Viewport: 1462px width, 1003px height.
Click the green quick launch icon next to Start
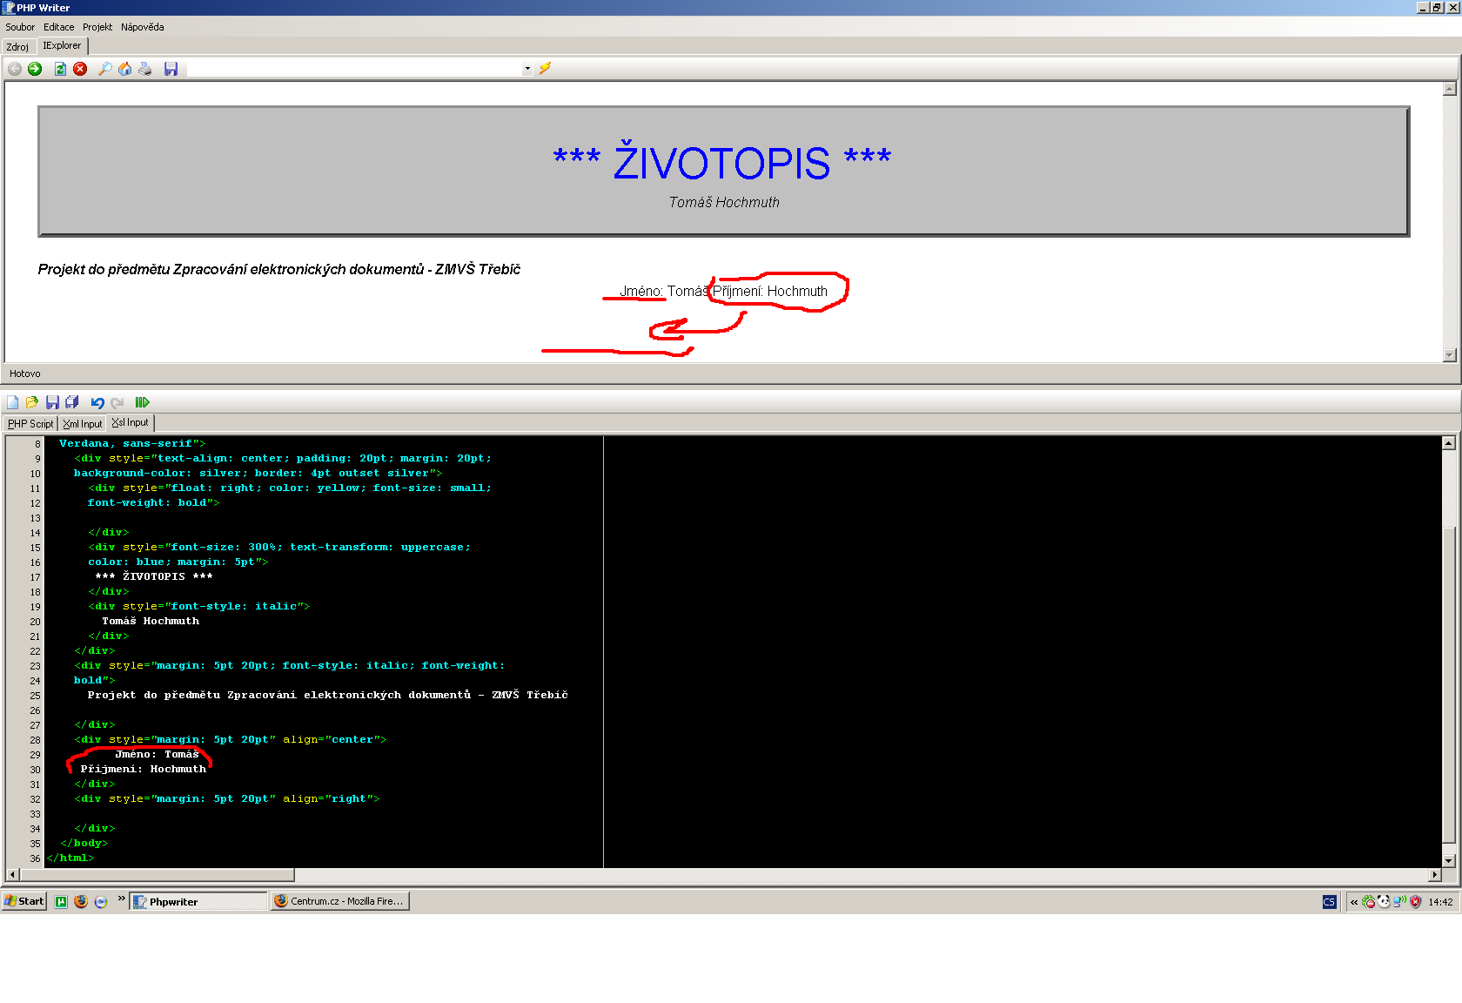61,901
